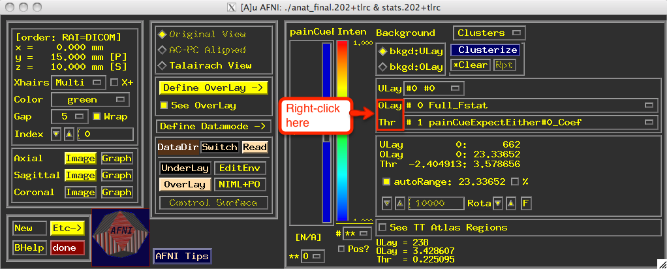667x269 pixels.
Task: Decrease overlay range value with down arrow
Action: pyautogui.click(x=386, y=203)
